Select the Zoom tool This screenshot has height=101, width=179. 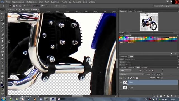[x=3, y=80]
